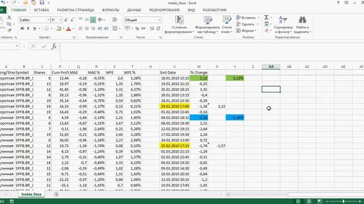The width and height of the screenshot is (364, 204).
Task: Click the macro recording icon in the status bar
Action: pyautogui.click(x=11, y=202)
